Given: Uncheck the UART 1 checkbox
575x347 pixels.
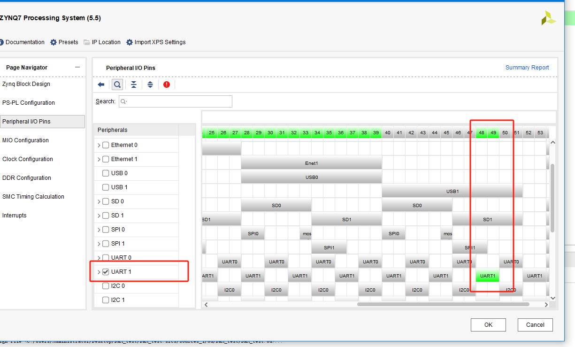Looking at the screenshot, I should pyautogui.click(x=106, y=272).
